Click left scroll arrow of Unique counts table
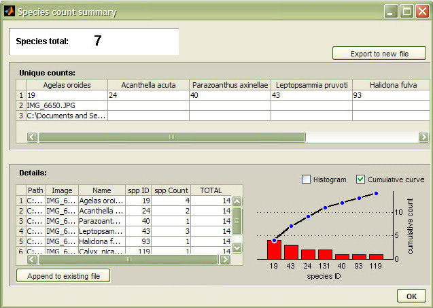 click(32, 137)
